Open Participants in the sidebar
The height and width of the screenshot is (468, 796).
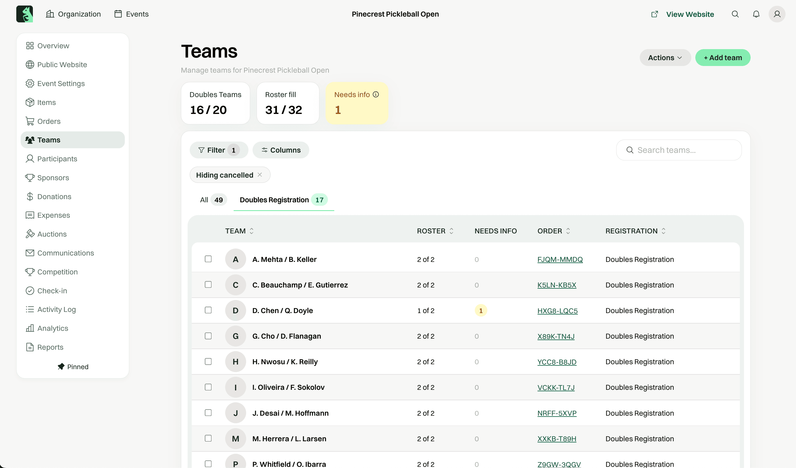click(x=73, y=159)
